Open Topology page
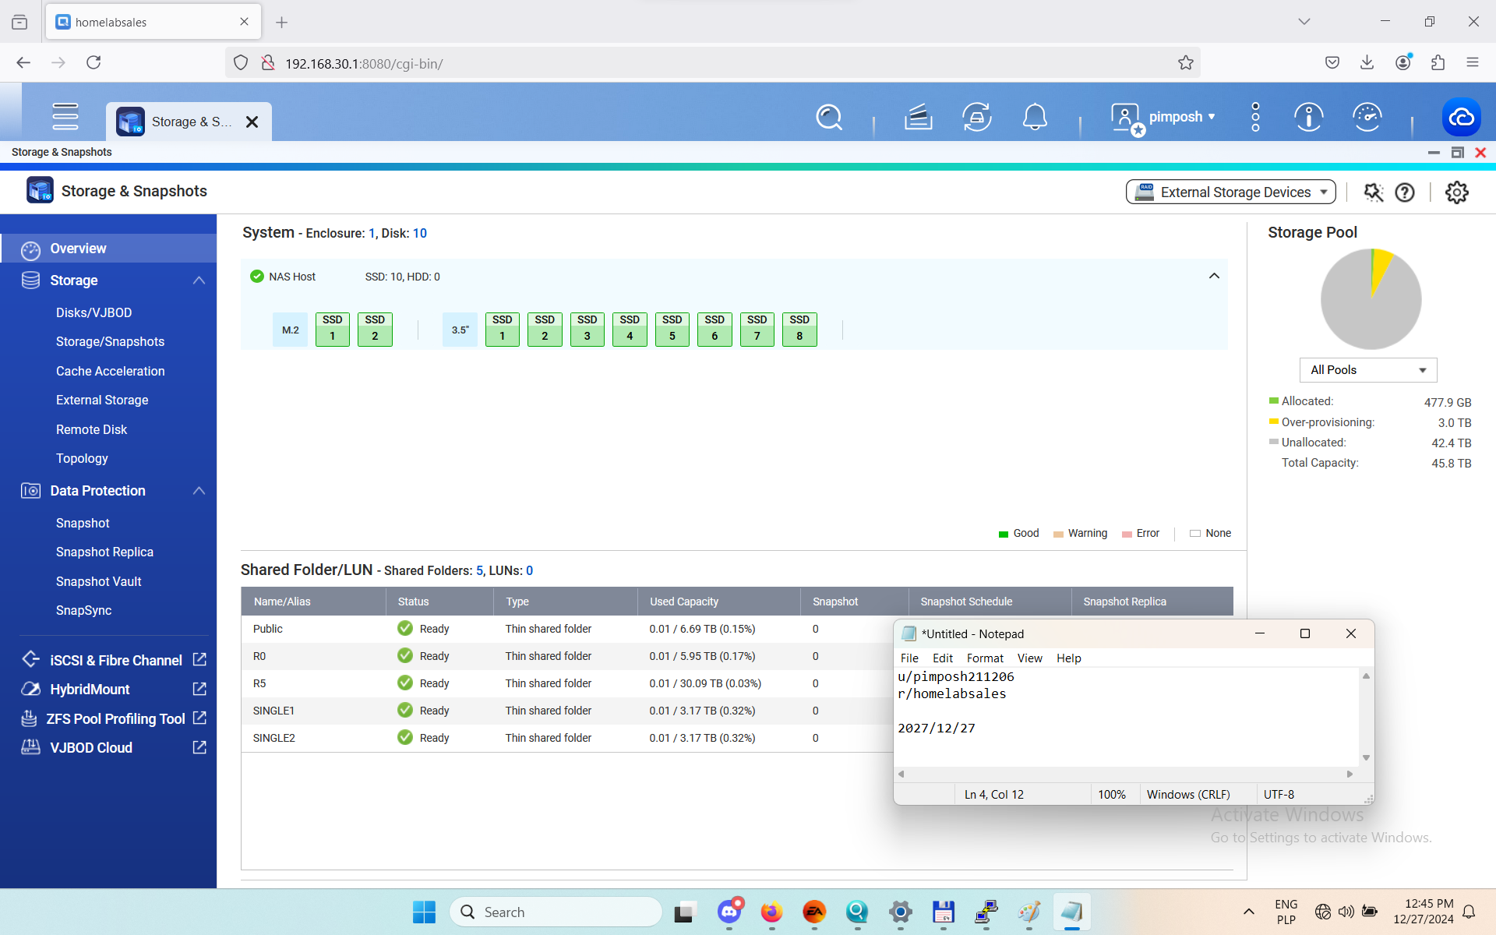1496x935 pixels. (82, 458)
